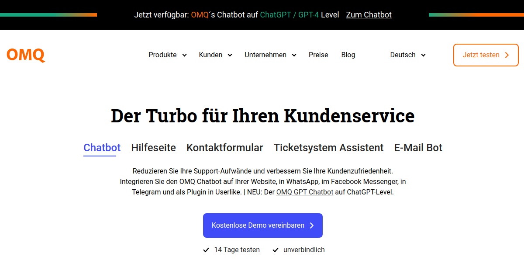Select the Chatbot product tab
Screen dimensions: 524x274
pos(102,148)
